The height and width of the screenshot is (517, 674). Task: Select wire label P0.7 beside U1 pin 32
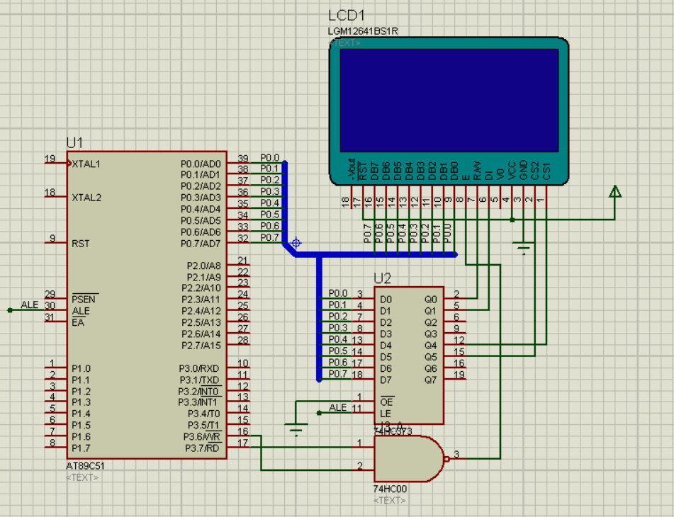270,237
